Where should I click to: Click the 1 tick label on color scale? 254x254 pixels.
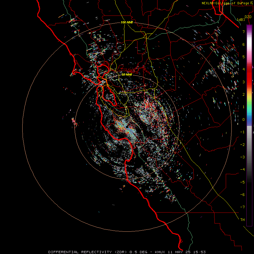pos(244,107)
